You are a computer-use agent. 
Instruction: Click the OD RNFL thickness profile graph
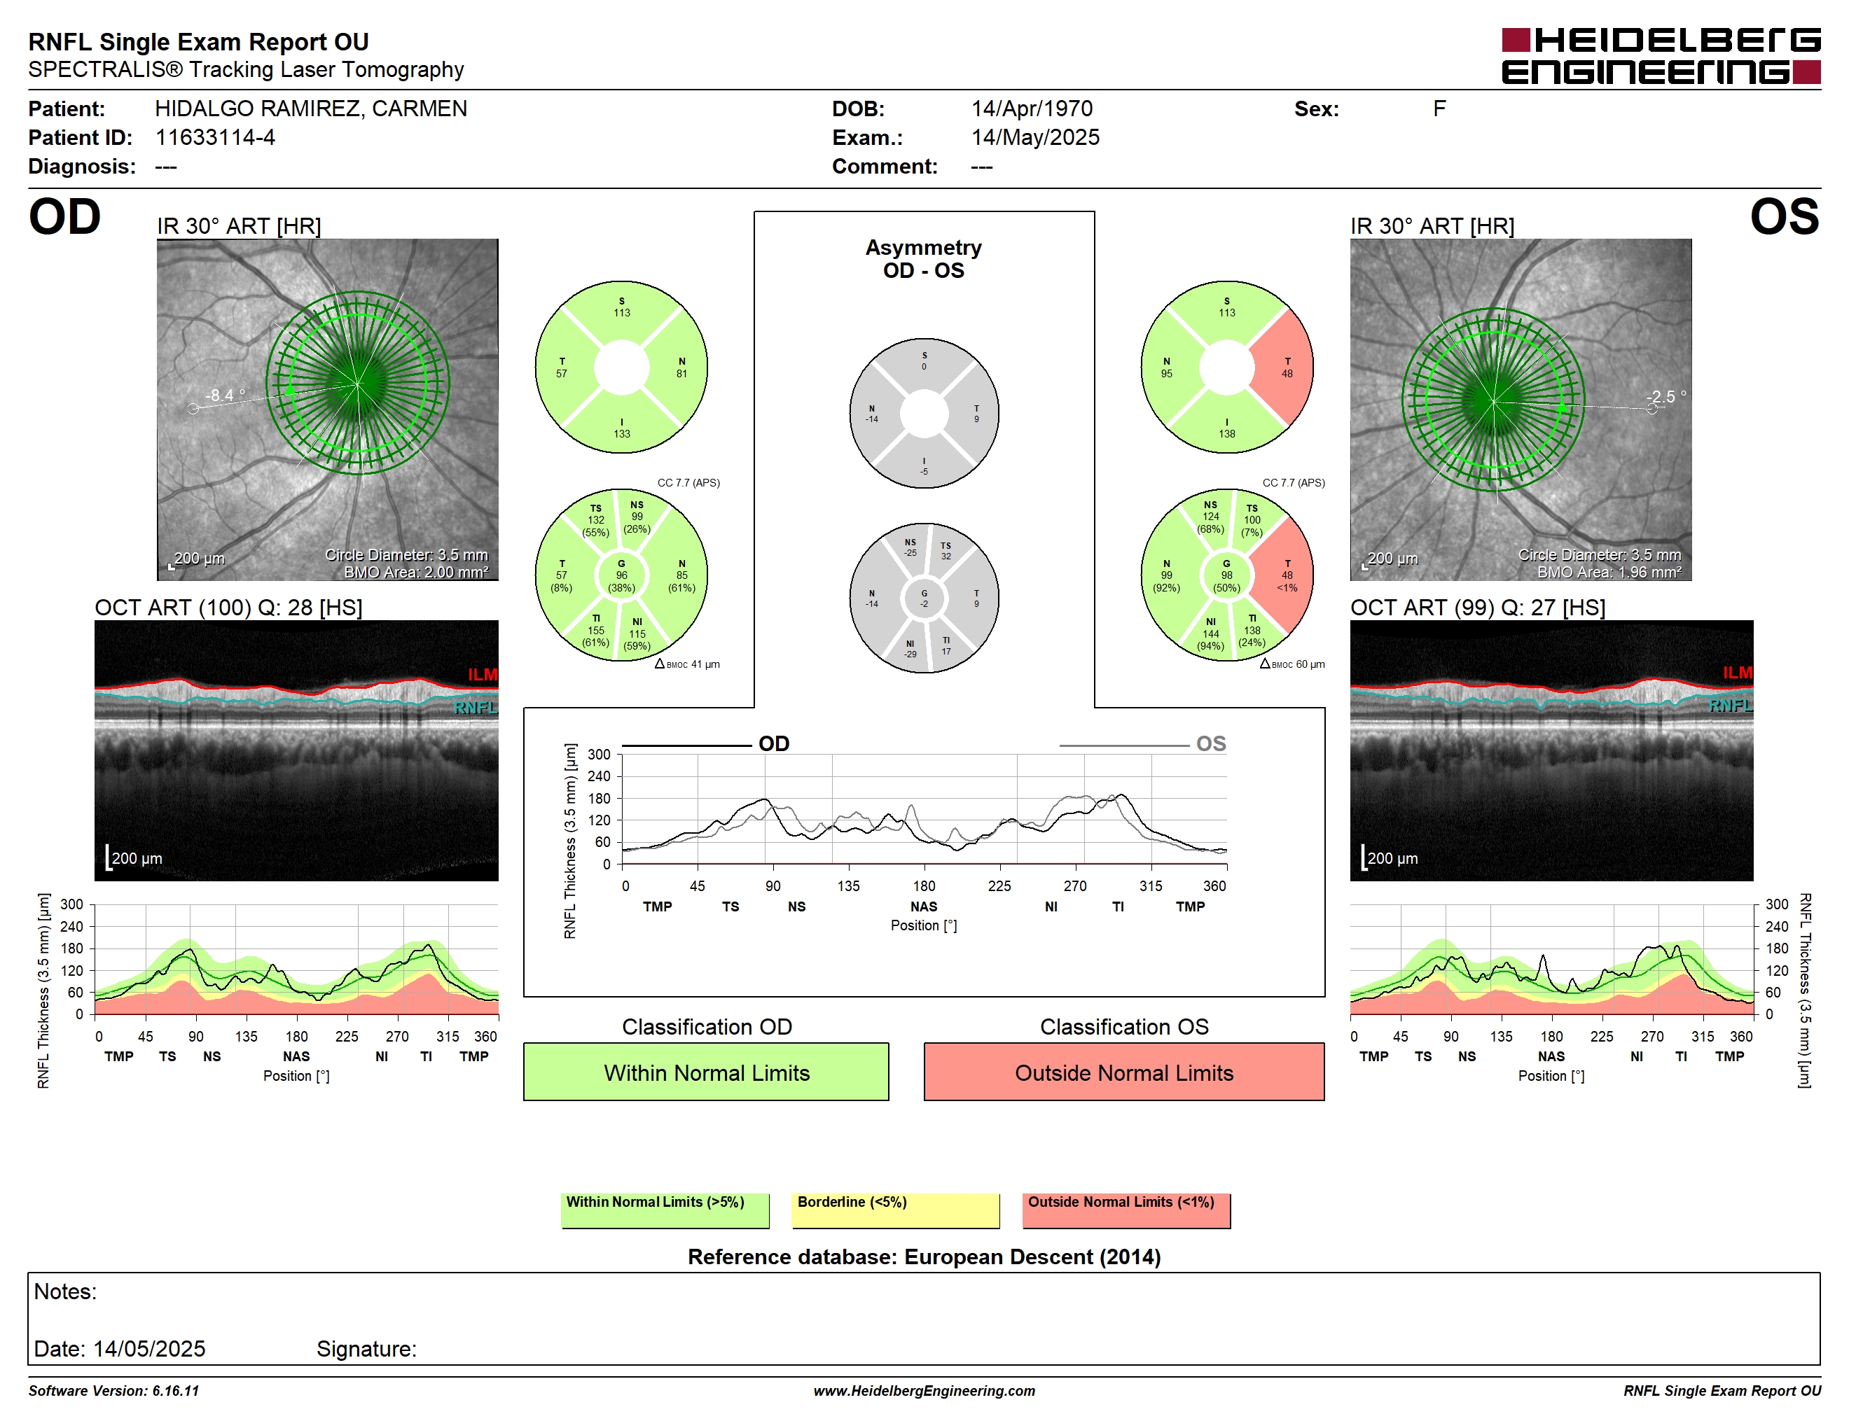[x=296, y=959]
